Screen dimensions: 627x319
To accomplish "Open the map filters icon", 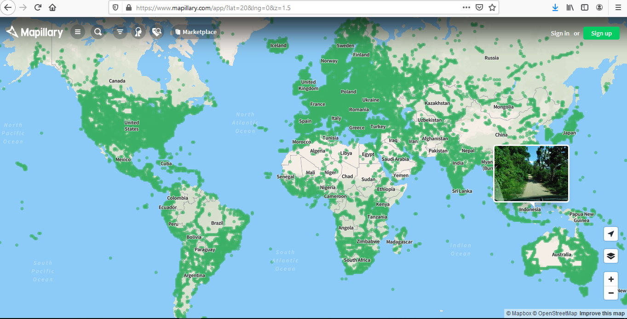I will 120,32.
